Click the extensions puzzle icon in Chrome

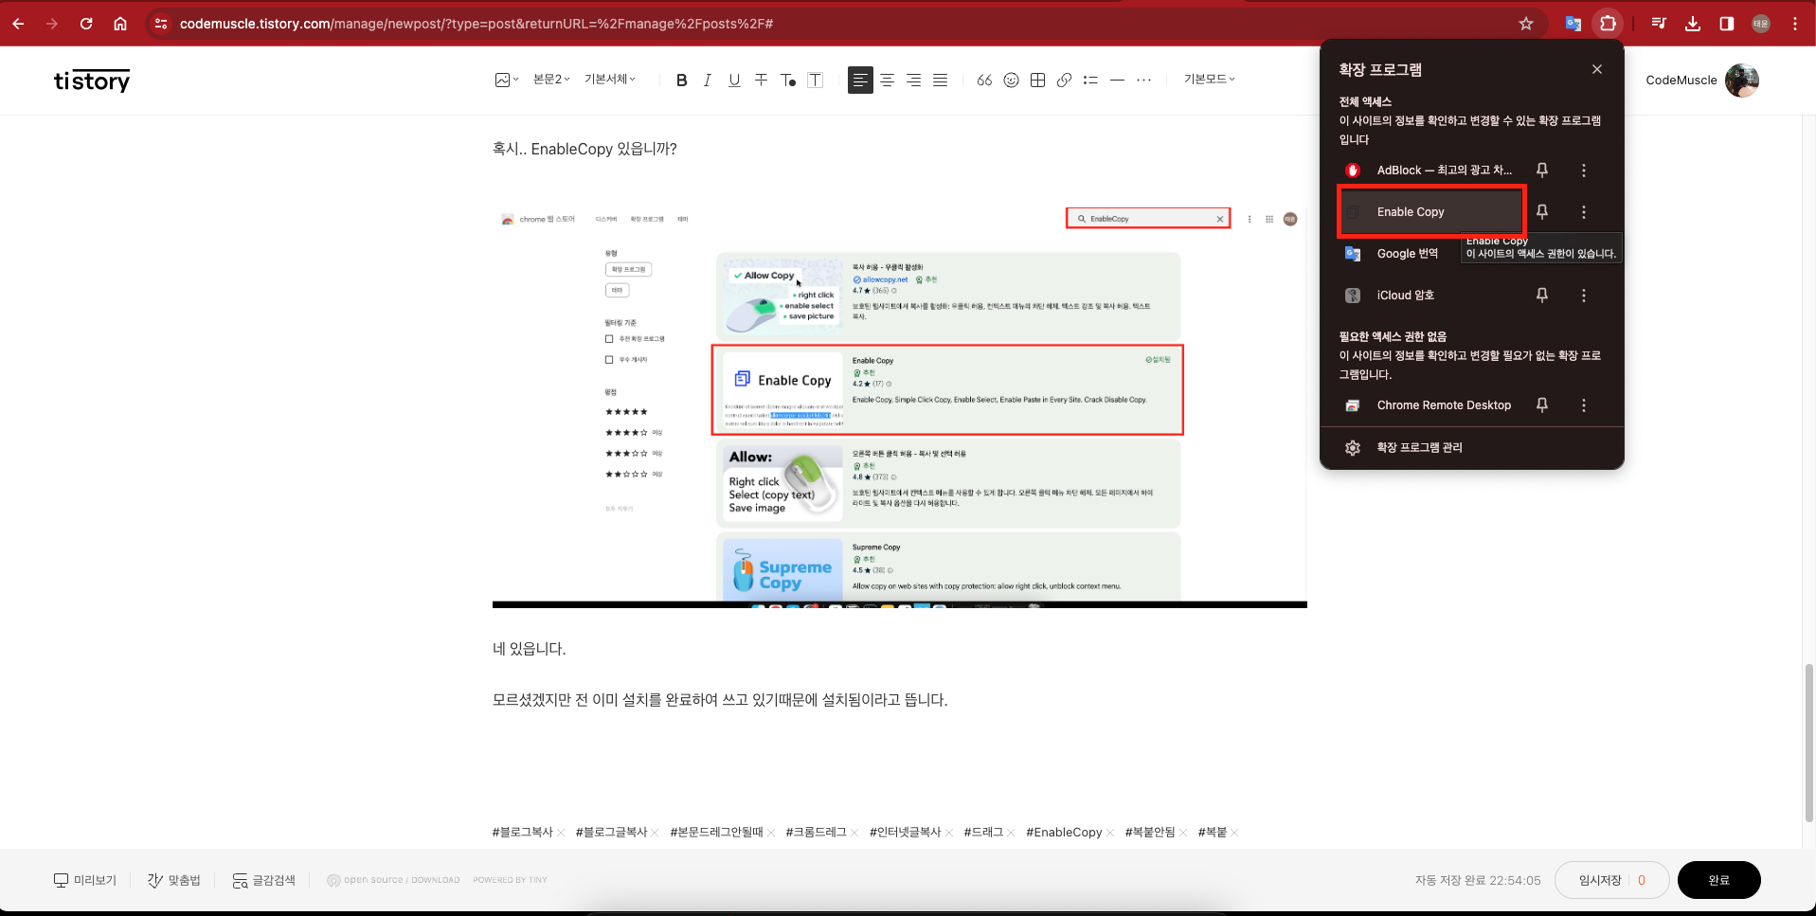1608,24
